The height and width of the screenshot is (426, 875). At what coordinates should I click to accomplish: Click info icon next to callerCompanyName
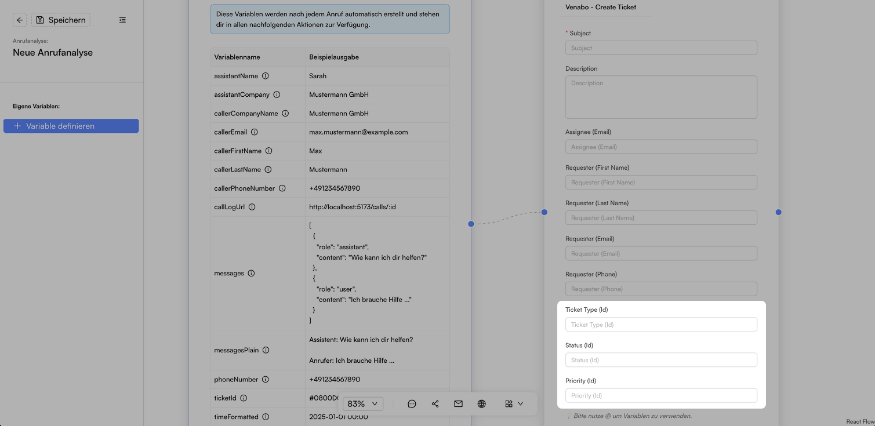point(285,114)
